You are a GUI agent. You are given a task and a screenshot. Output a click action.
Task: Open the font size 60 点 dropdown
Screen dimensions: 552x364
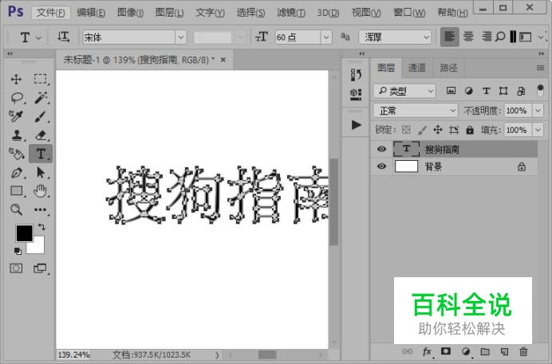click(x=326, y=37)
